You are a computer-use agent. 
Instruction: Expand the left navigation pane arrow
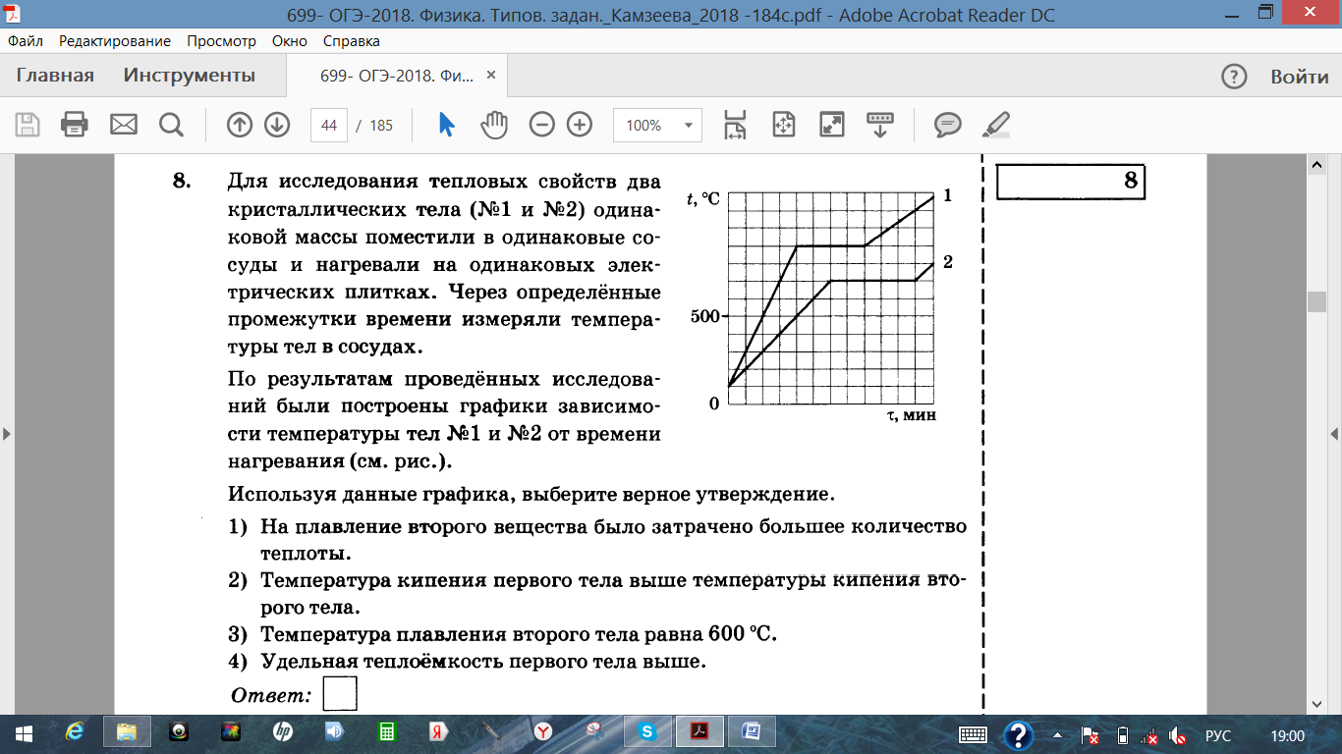coord(8,433)
